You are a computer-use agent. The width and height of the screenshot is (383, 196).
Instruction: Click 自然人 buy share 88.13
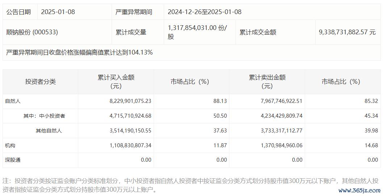(x=220, y=101)
